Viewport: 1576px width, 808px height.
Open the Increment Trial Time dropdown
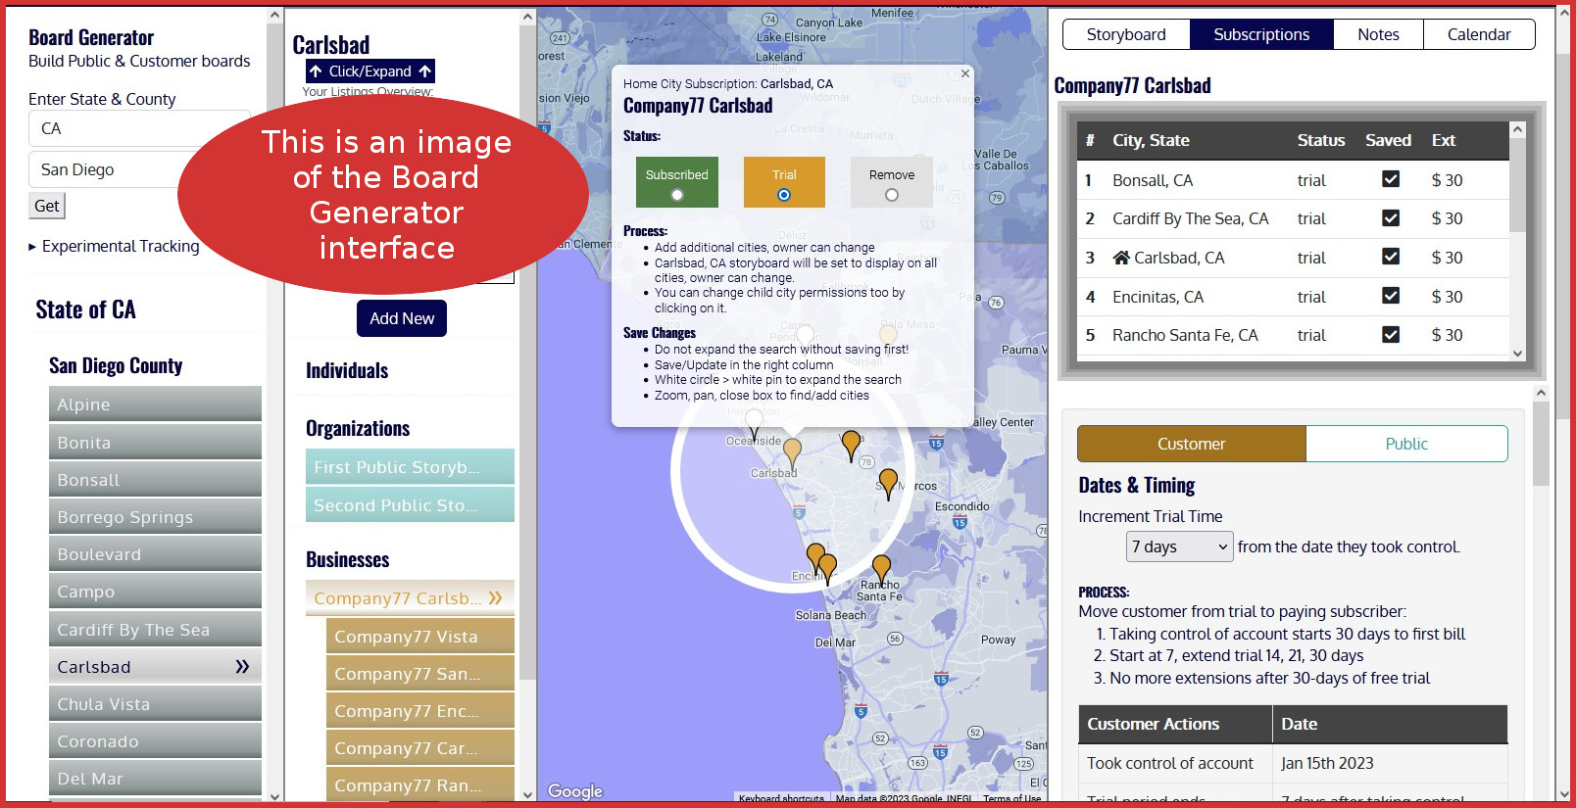point(1179,547)
